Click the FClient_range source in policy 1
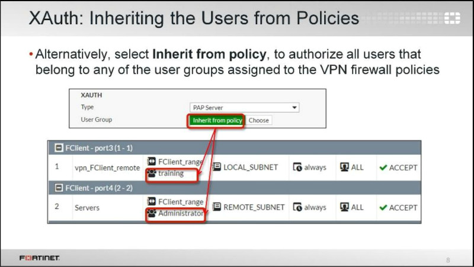This screenshot has width=474, height=267. [x=181, y=162]
